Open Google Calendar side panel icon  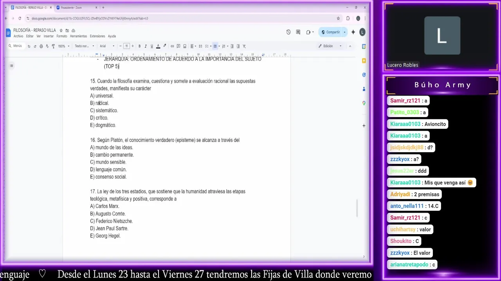(x=364, y=46)
